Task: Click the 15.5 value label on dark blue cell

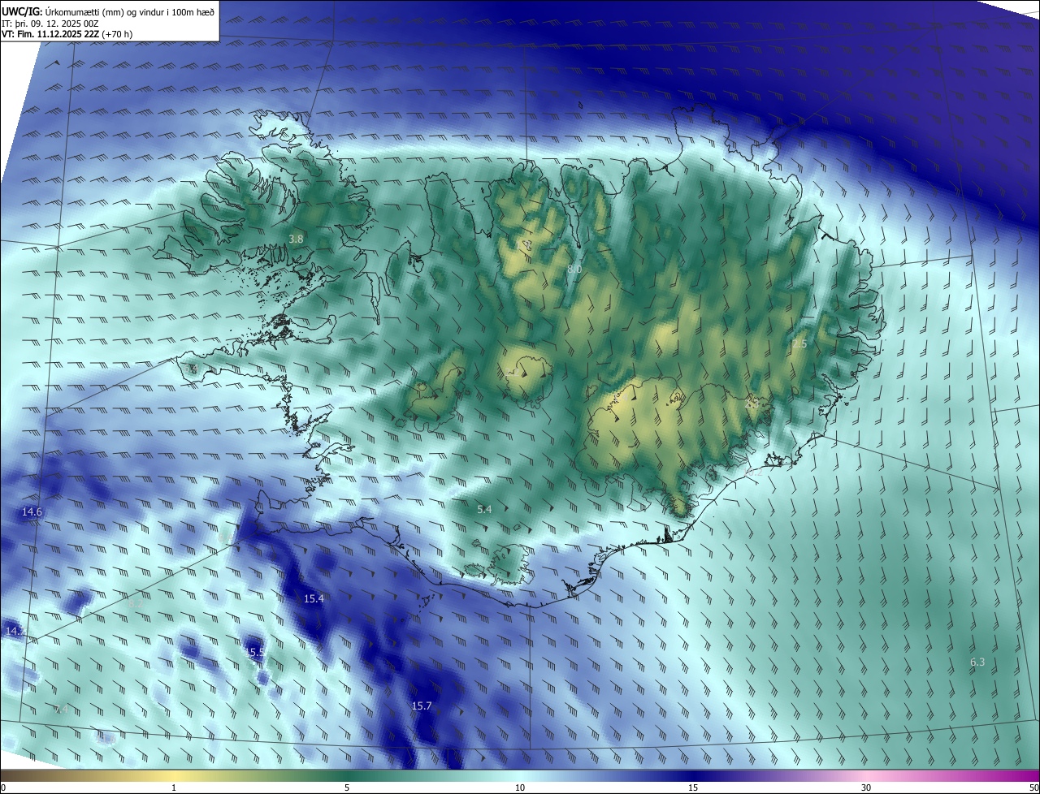Action: [x=255, y=652]
